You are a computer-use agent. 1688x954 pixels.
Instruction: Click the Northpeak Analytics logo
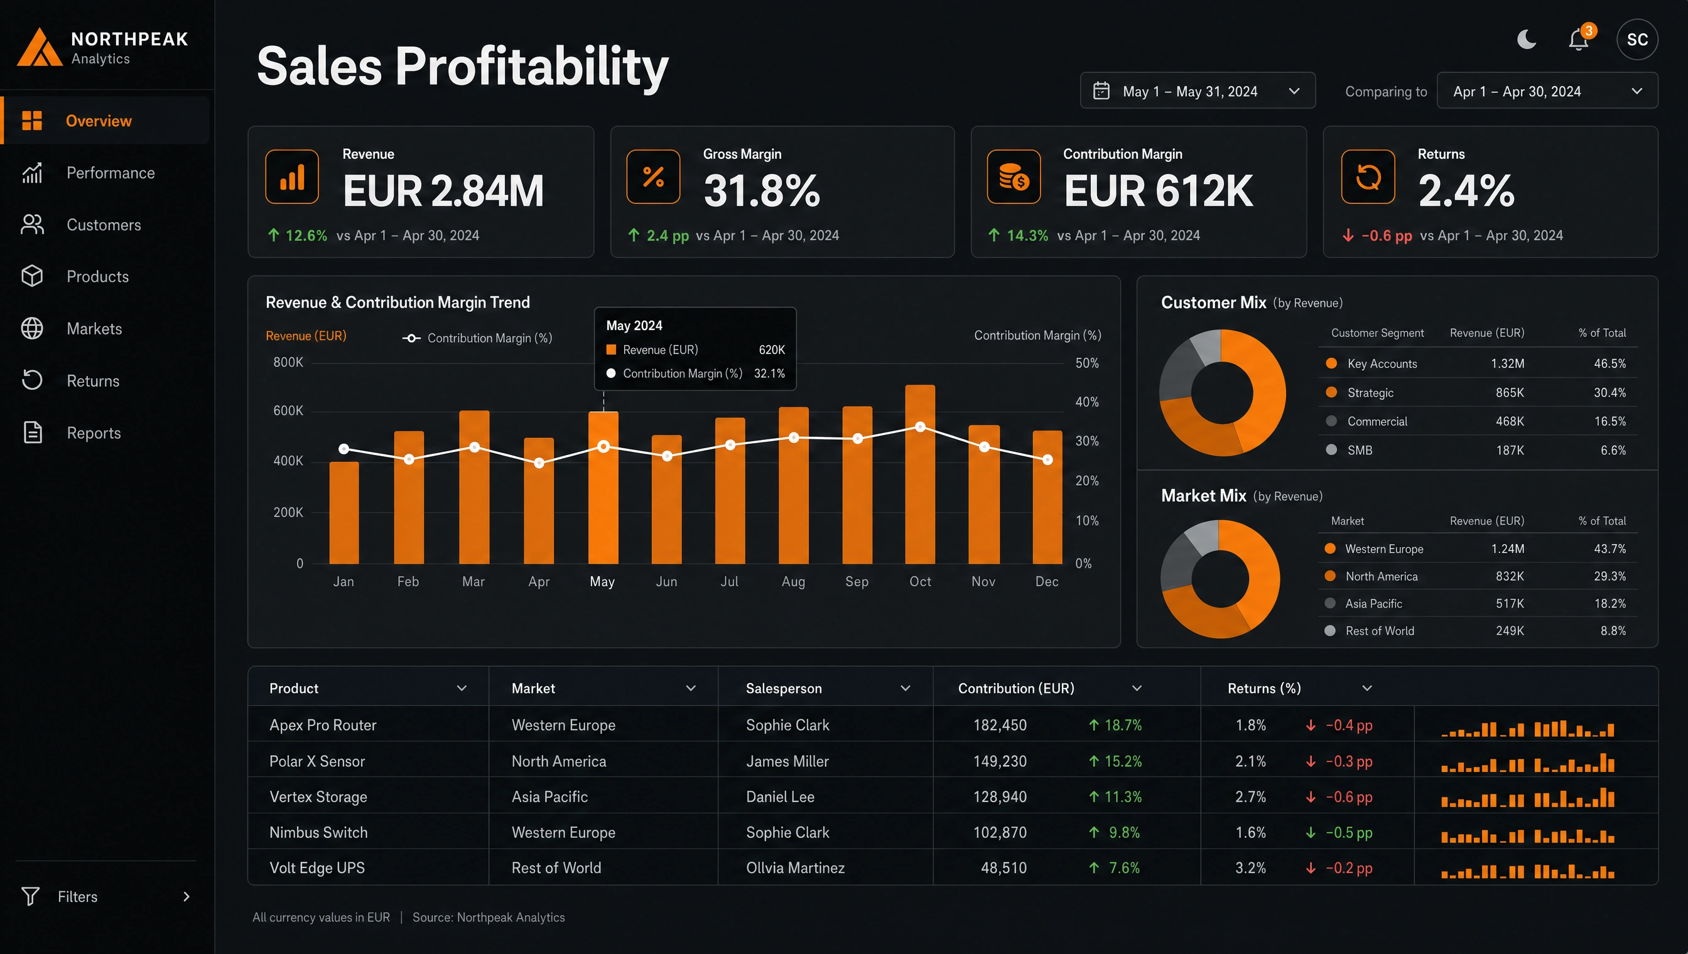click(x=102, y=47)
